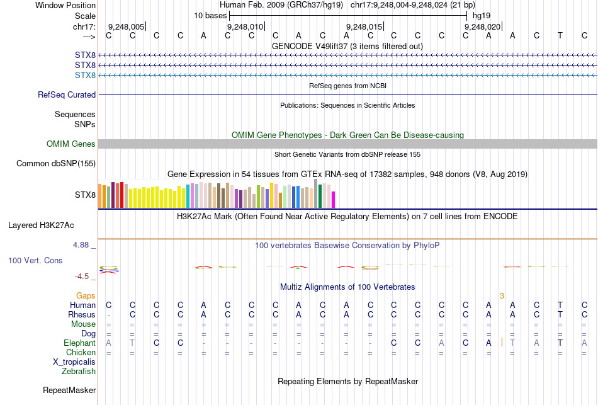Viewport: 598px width, 405px height.
Task: Click the -4.5 PhyloP lower value
Action: pos(82,277)
